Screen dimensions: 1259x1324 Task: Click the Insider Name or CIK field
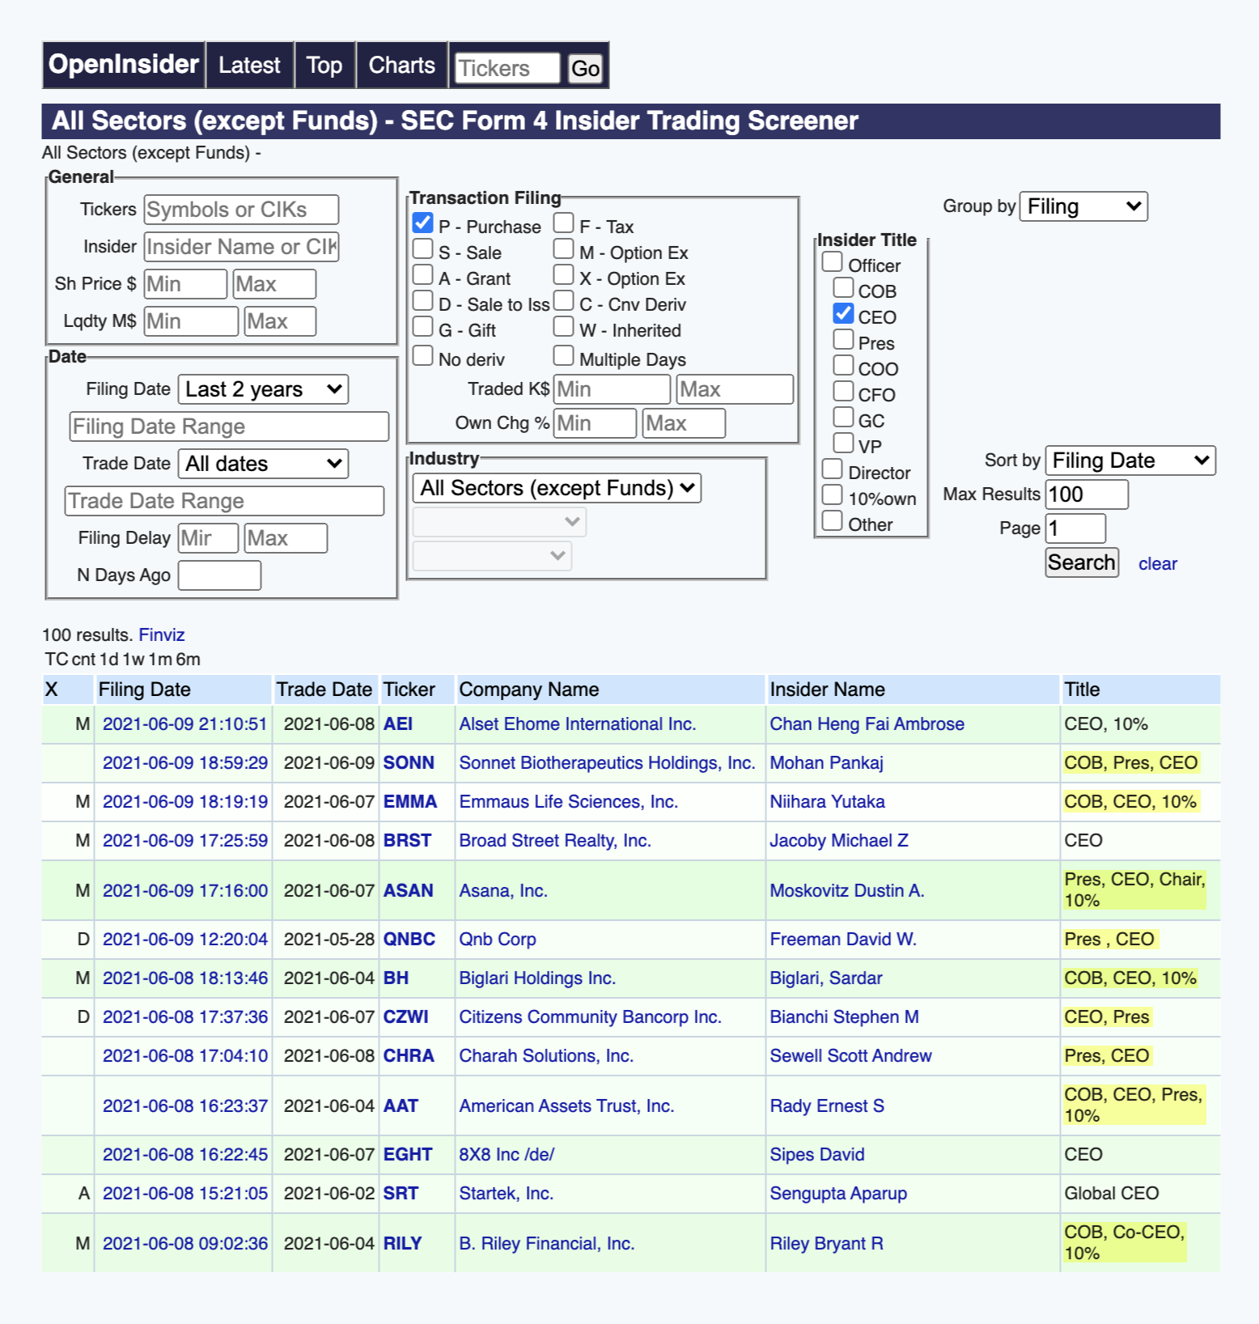(241, 247)
